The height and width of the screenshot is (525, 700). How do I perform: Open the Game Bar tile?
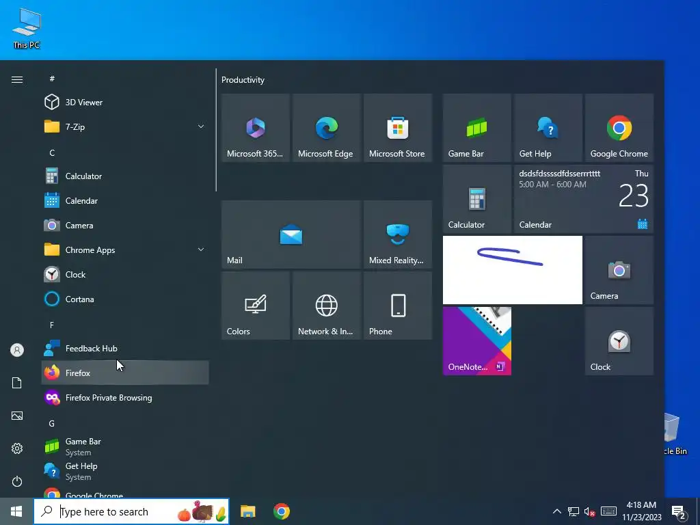coord(476,128)
